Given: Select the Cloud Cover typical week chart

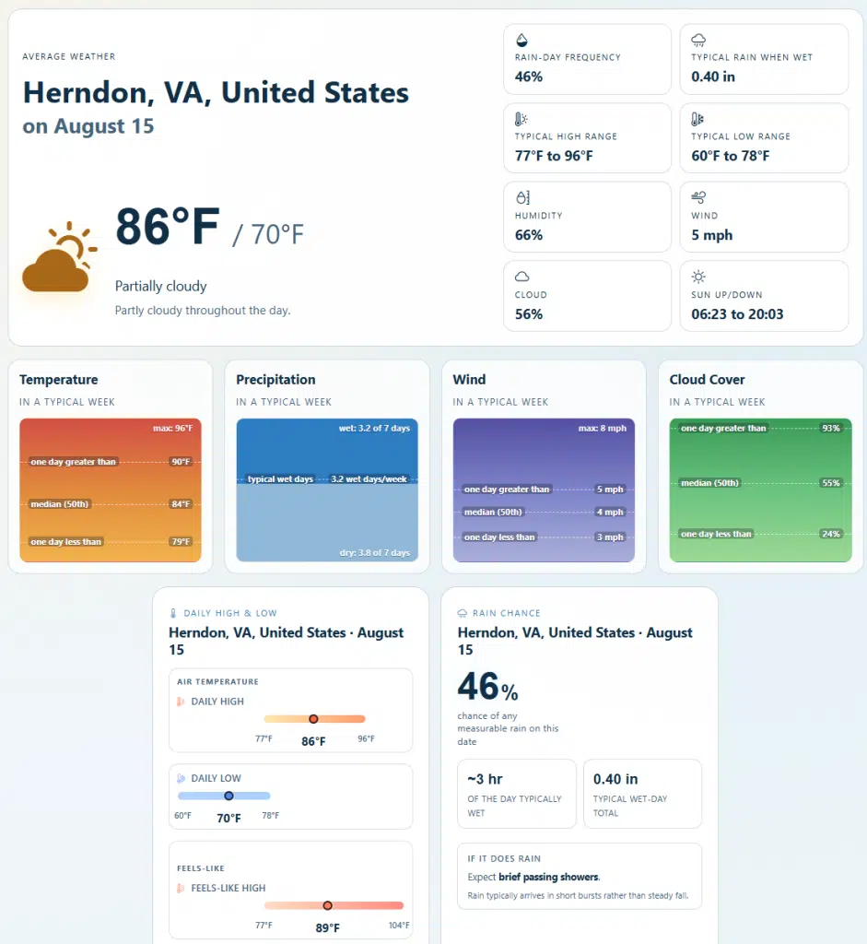Looking at the screenshot, I should click(760, 490).
